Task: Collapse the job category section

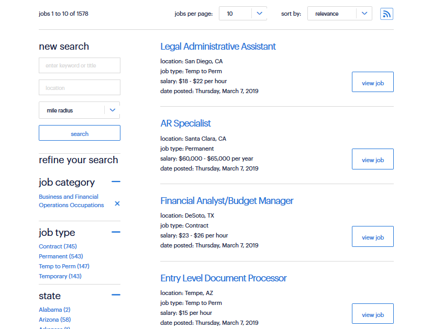Action: tap(116, 182)
